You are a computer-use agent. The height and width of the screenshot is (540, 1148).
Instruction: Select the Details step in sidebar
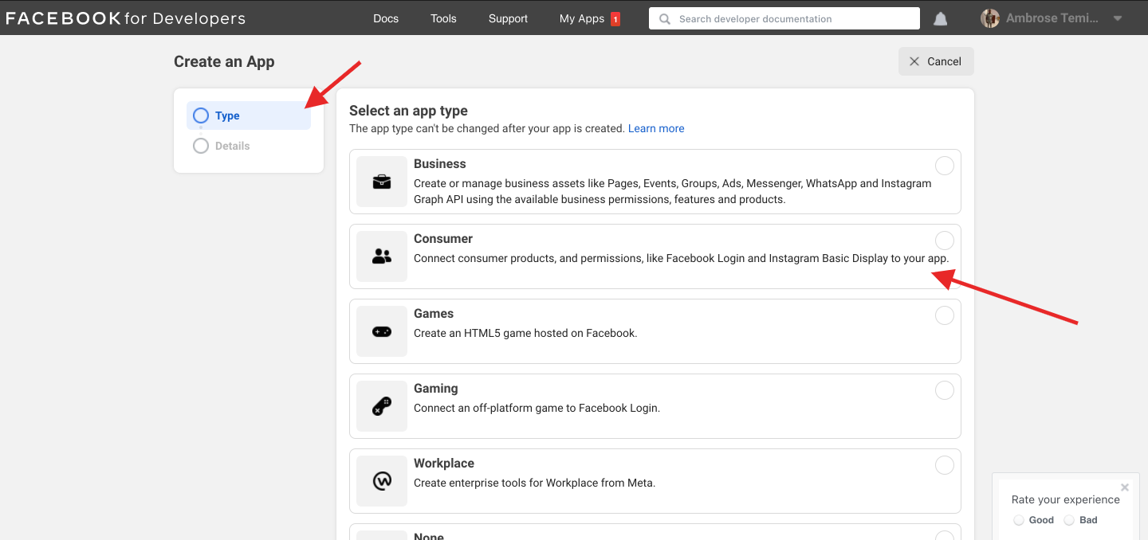[232, 146]
